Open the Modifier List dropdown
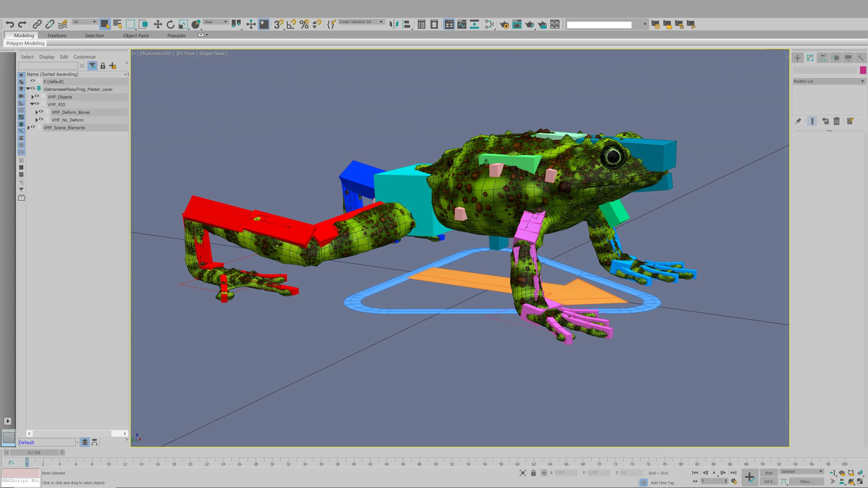 click(829, 81)
